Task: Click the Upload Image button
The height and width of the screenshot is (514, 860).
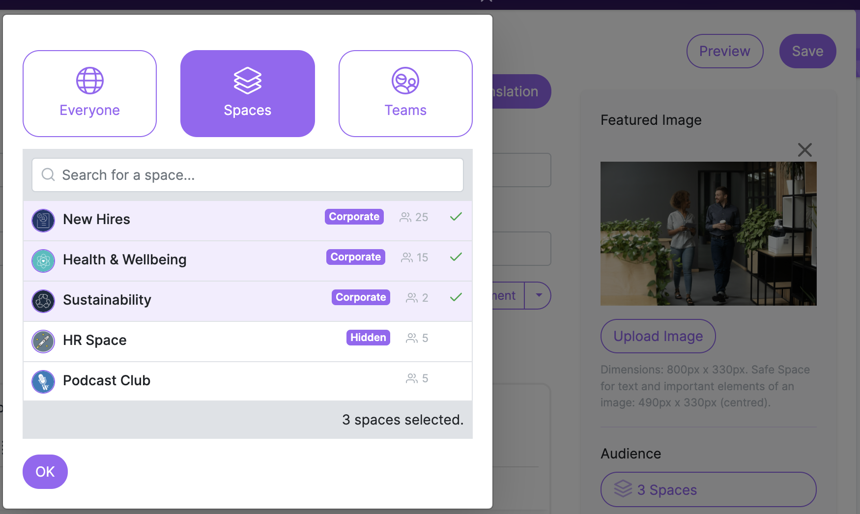Action: tap(658, 336)
